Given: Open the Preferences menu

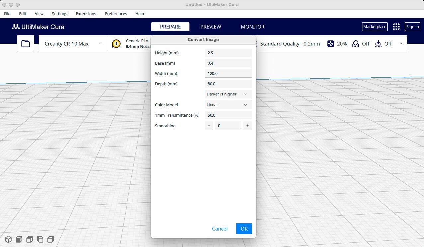Looking at the screenshot, I should (x=116, y=14).
